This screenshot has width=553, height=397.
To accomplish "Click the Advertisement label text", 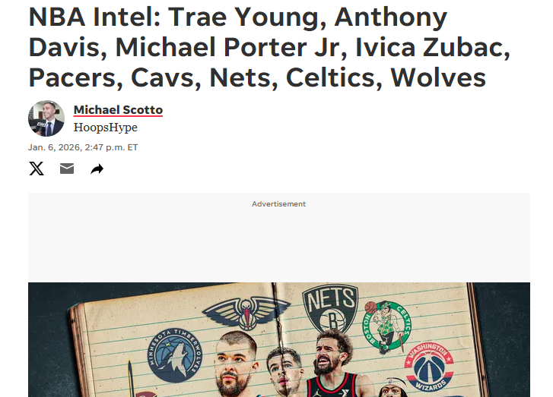I will [278, 203].
